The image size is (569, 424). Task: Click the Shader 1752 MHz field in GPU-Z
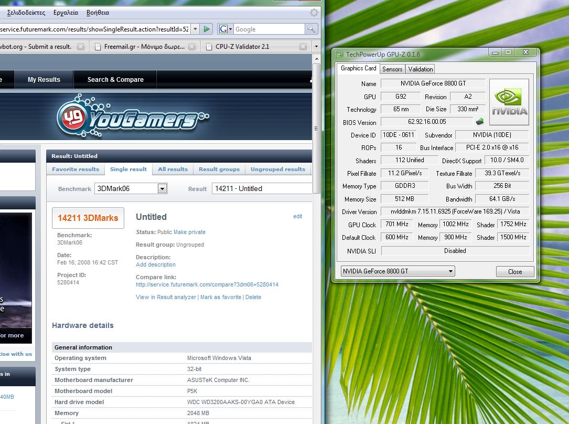tap(513, 224)
